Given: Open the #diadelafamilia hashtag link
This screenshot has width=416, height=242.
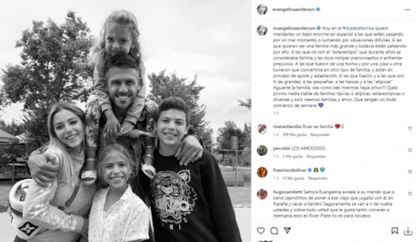Looking at the screenshot, I should click(358, 28).
